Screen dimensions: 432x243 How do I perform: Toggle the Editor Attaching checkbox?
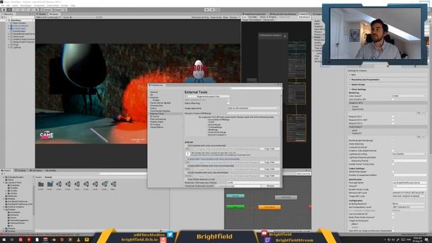coord(228,103)
